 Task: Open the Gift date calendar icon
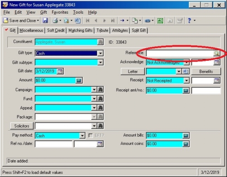(60, 71)
